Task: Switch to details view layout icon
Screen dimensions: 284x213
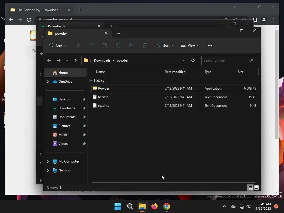Action: (x=250, y=188)
